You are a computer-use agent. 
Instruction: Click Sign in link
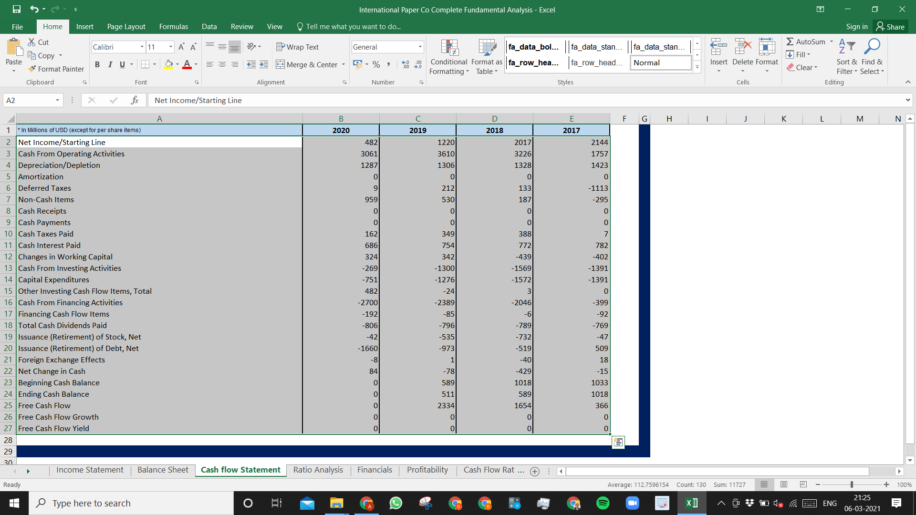point(856,27)
